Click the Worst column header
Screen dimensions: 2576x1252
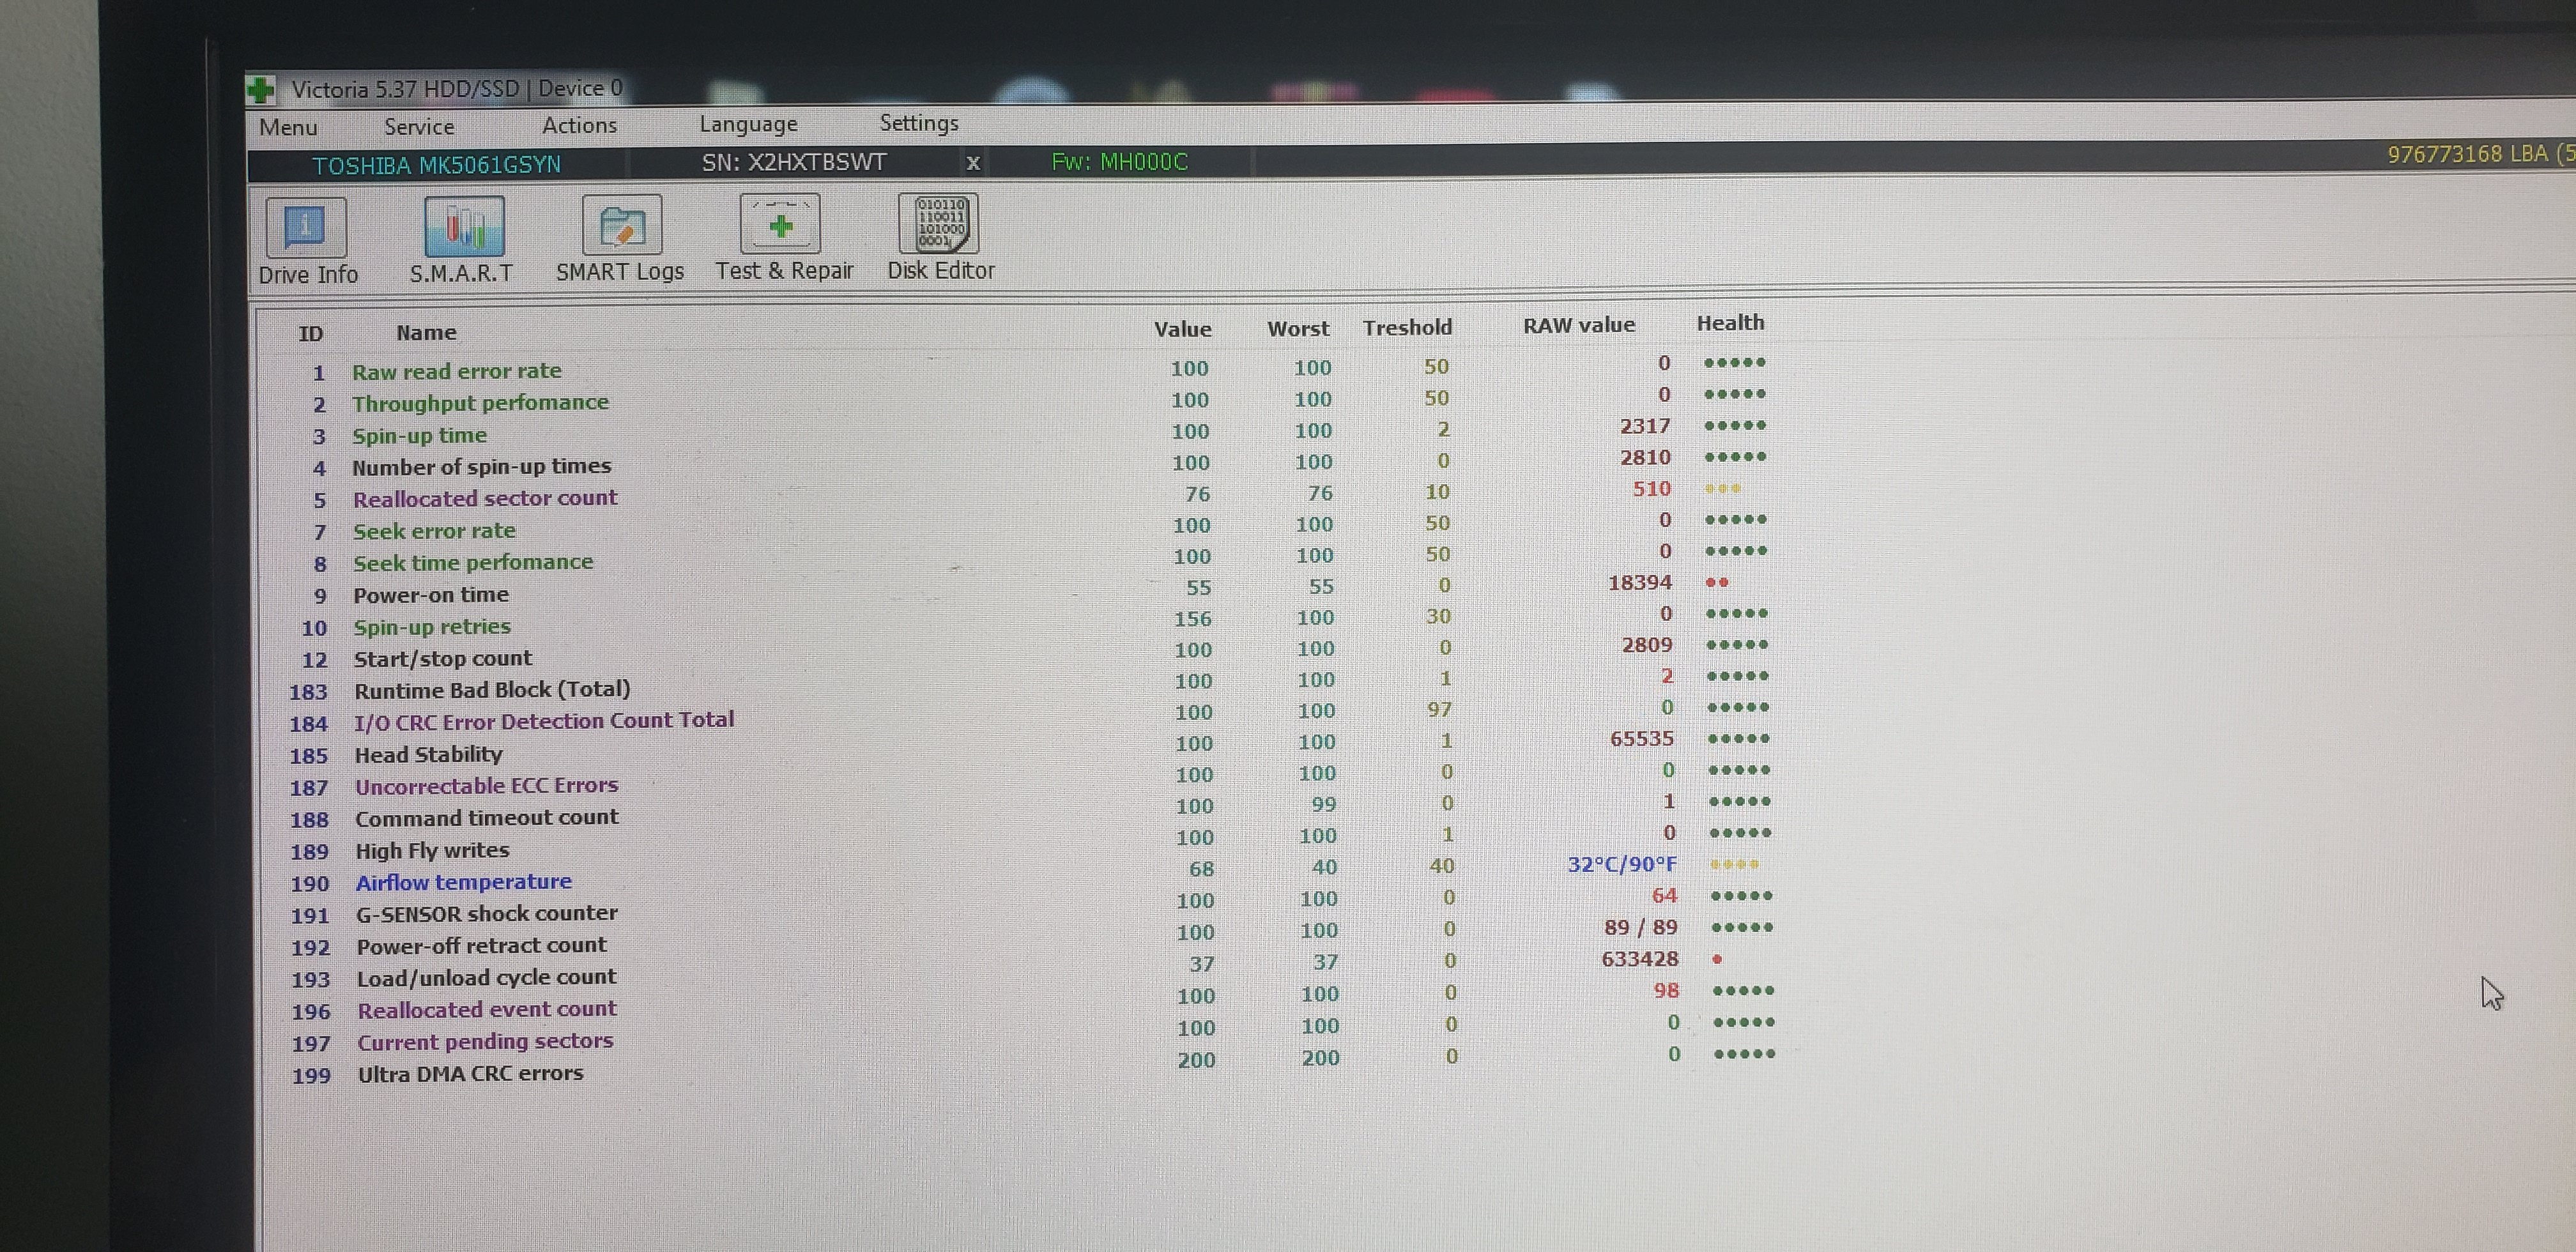click(x=1298, y=328)
